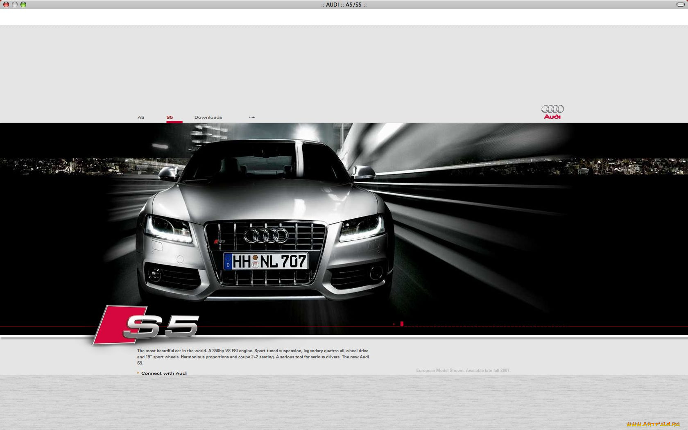Click the Audi wordmark beneath the rings
The width and height of the screenshot is (688, 430).
pos(552,116)
